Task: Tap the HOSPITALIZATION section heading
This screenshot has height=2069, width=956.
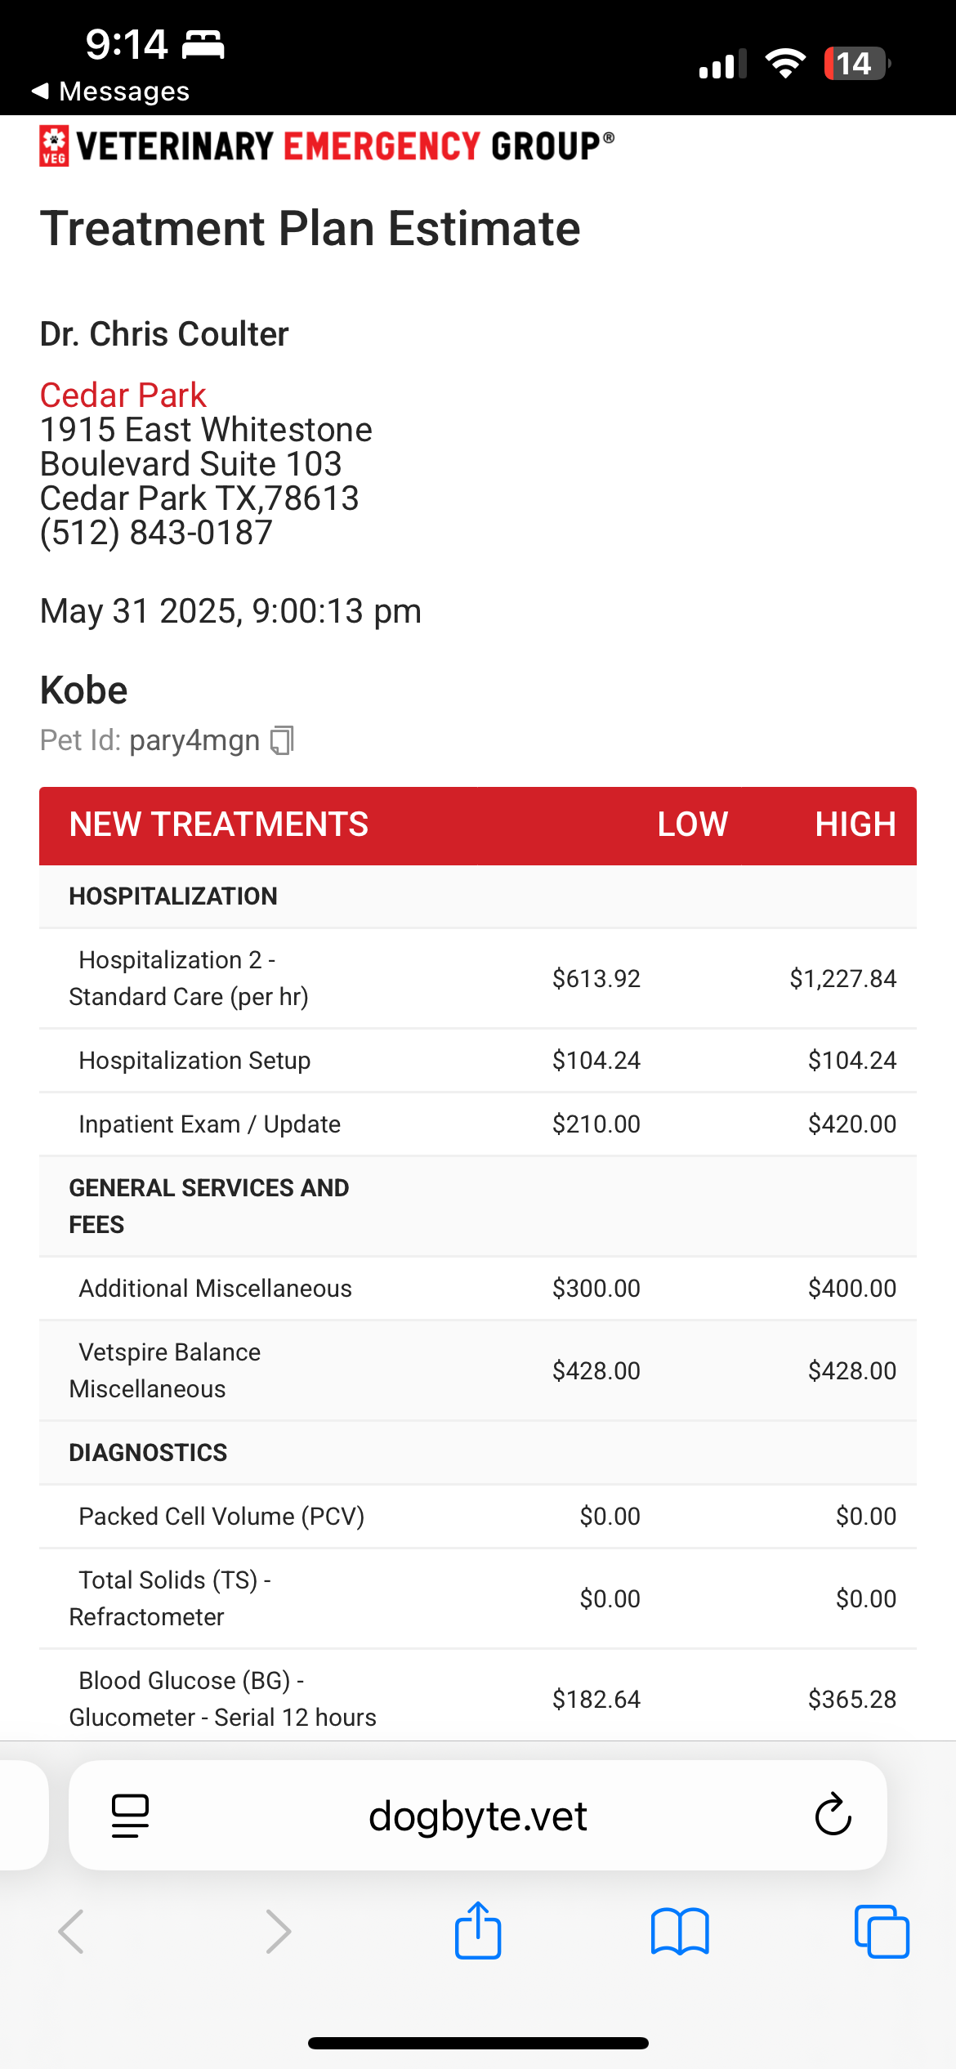Action: [x=173, y=896]
